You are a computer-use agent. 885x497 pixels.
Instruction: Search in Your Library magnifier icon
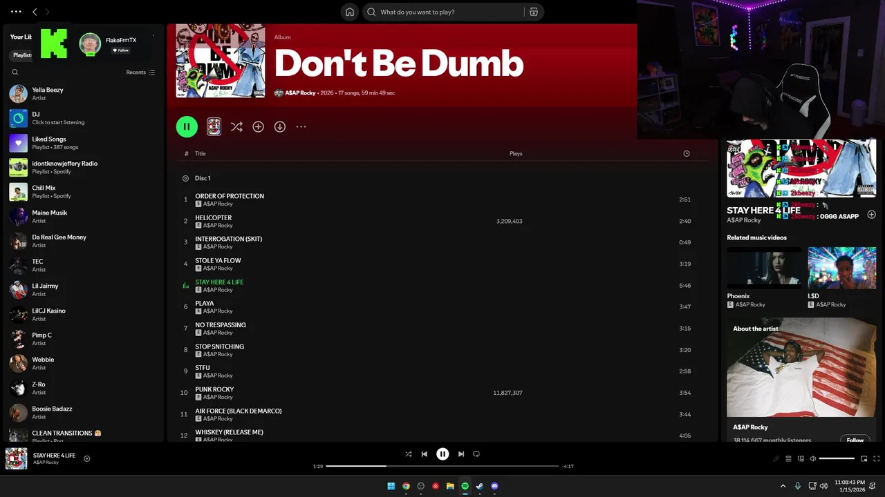click(x=15, y=72)
